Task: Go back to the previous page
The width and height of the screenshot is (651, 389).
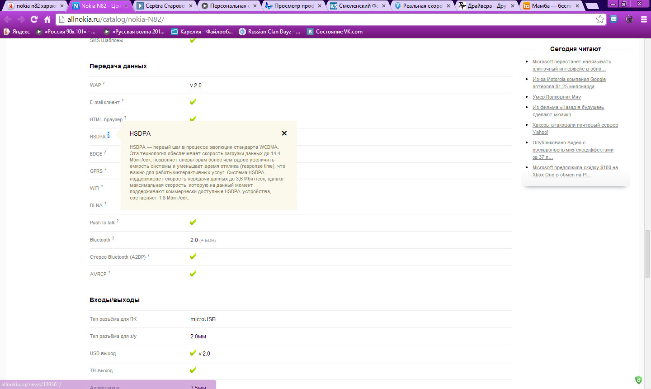Action: pos(8,19)
